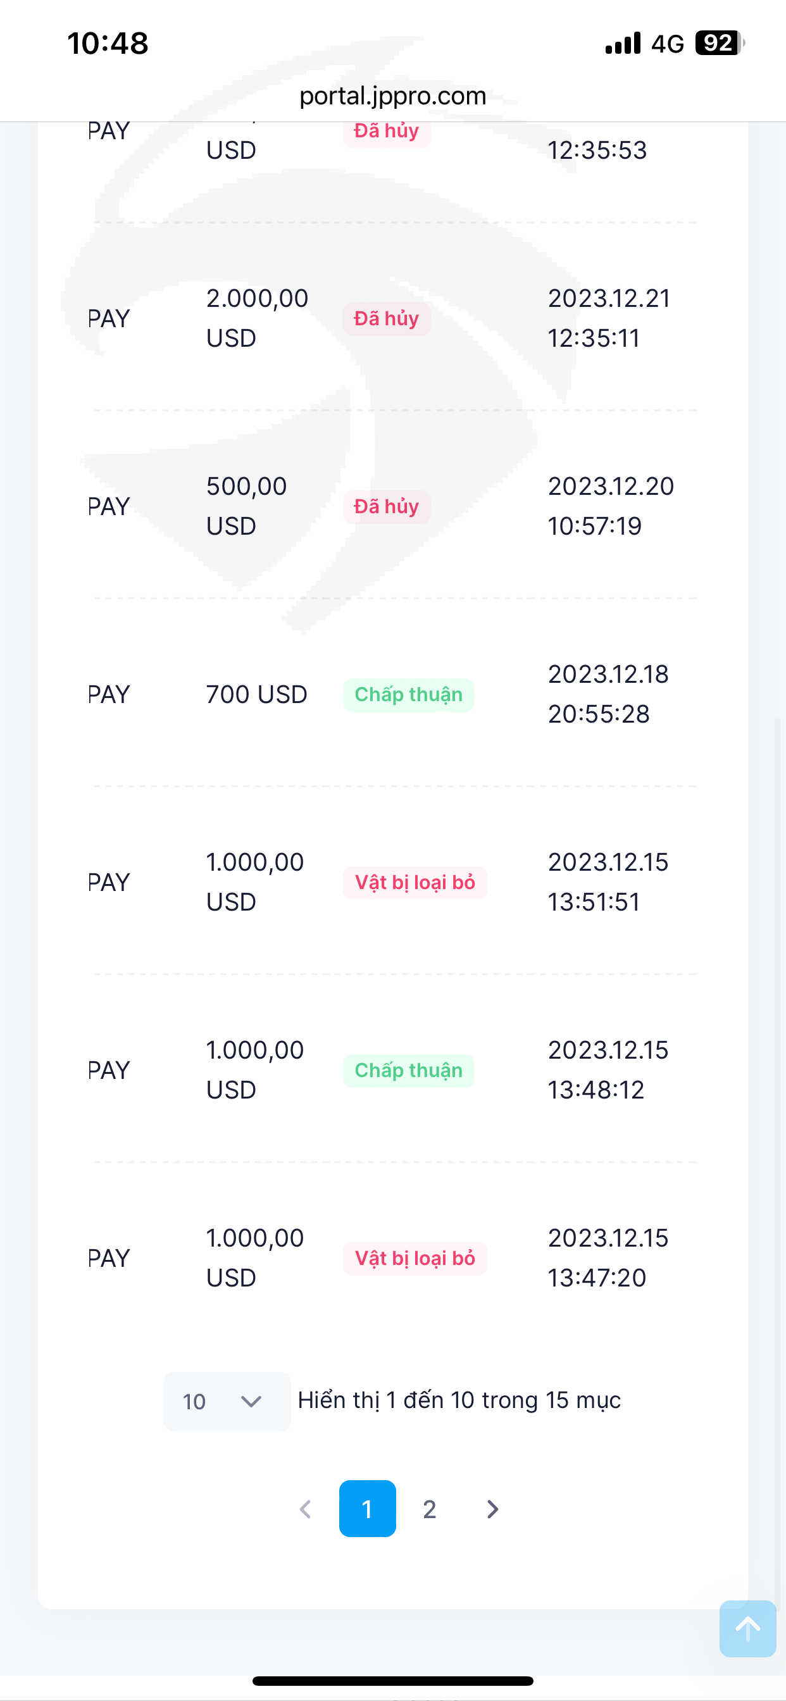Tap the date 2023.12.20 10:57:19
This screenshot has height=1701, width=786.
610,506
